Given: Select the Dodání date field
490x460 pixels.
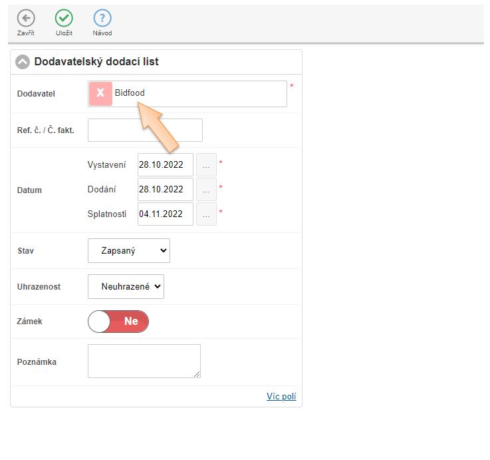Looking at the screenshot, I should point(165,190).
